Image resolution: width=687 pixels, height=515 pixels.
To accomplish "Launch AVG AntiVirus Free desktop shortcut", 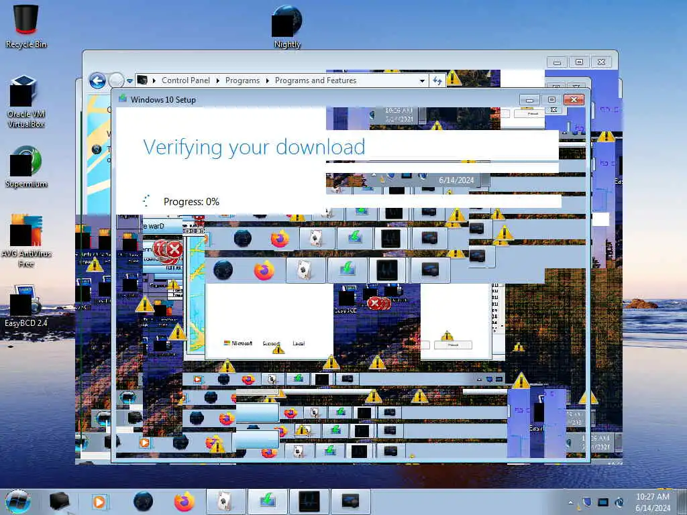I will pos(26,241).
